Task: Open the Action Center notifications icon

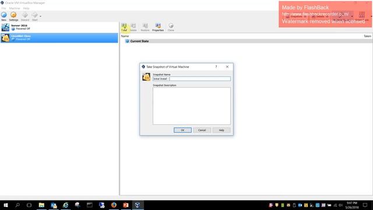Action: [365, 205]
